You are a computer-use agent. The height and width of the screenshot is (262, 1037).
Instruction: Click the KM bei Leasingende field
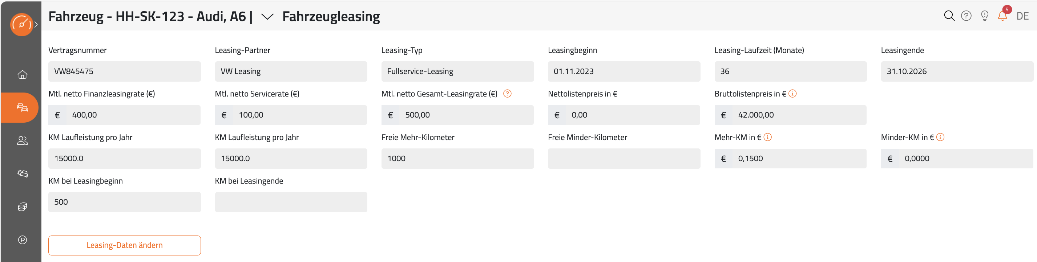(x=291, y=202)
